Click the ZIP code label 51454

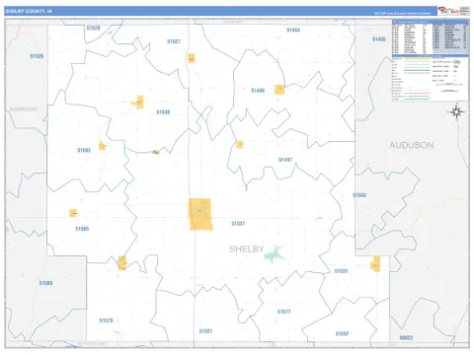293,30
